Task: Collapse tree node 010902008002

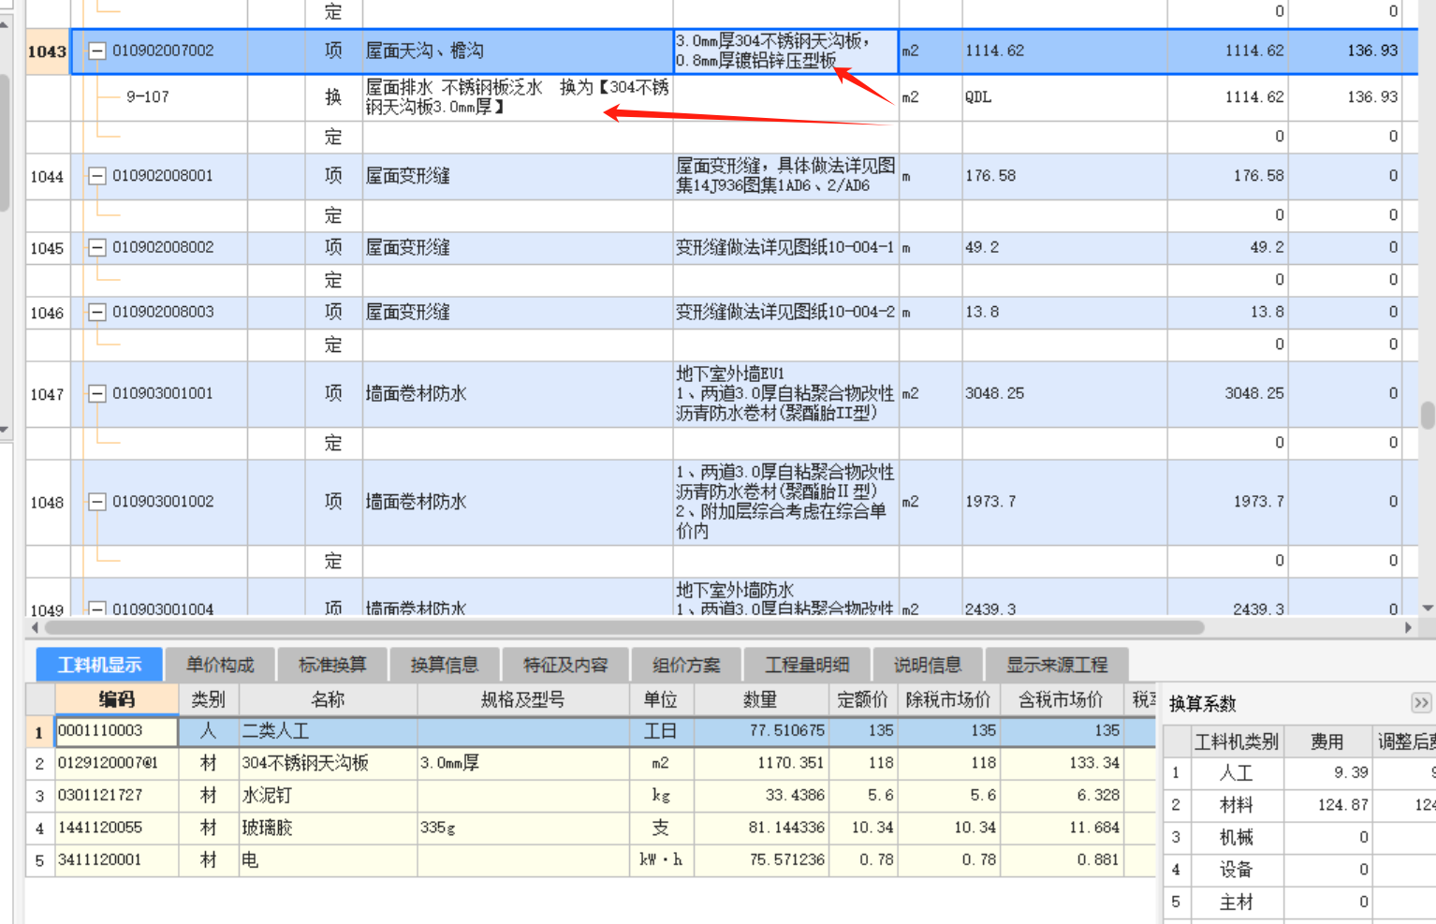Action: click(x=97, y=248)
